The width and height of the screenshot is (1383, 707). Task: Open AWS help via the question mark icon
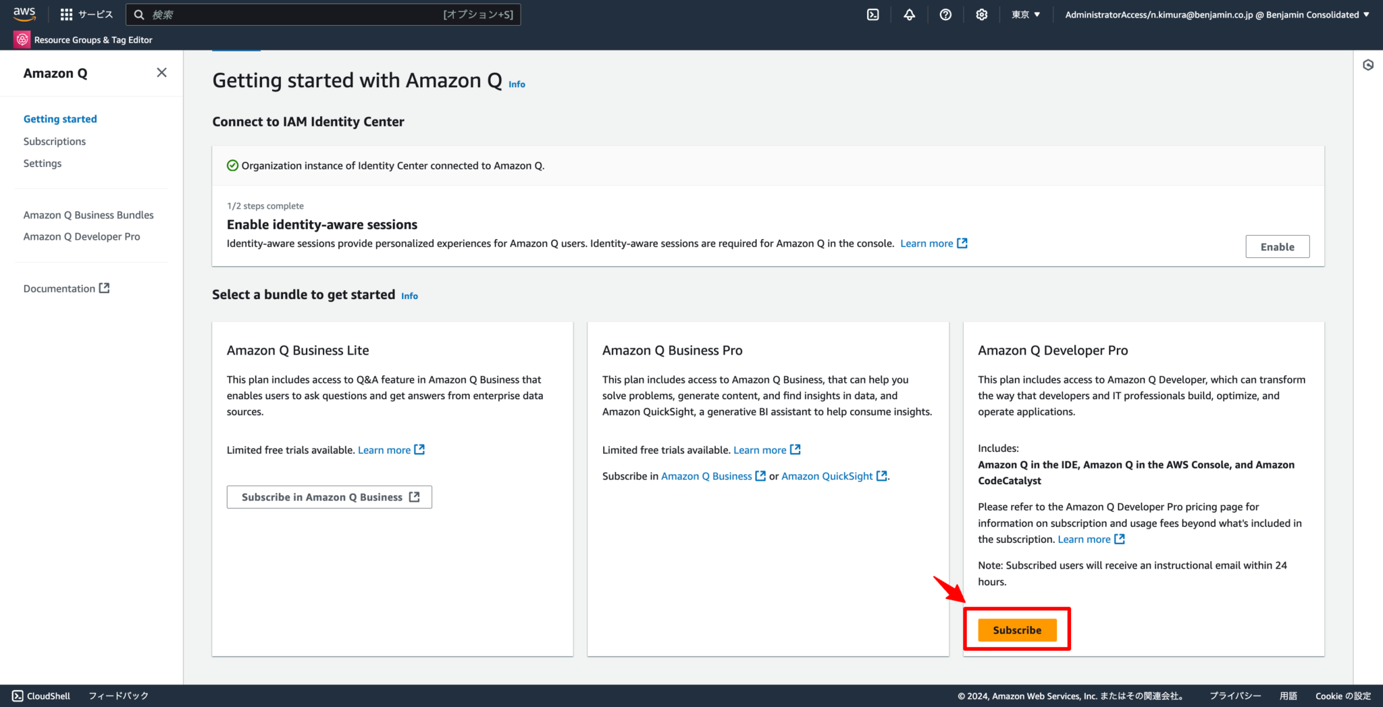945,14
